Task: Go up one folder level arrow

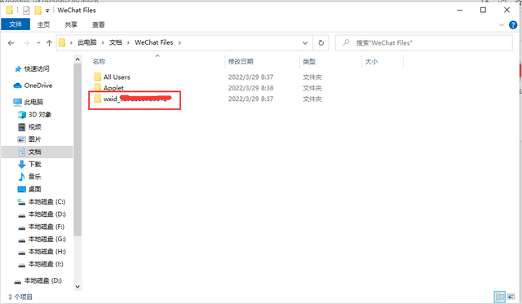Action: [x=49, y=43]
